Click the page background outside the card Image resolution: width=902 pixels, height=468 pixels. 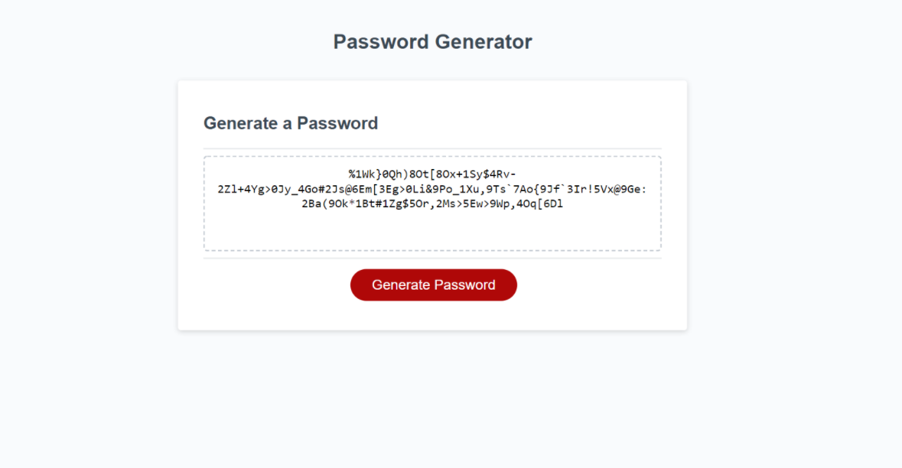point(77,229)
